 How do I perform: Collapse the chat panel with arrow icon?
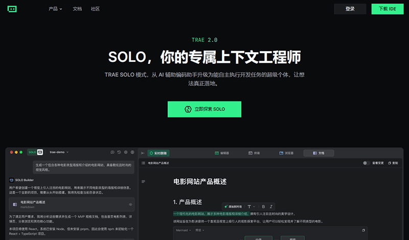pos(143,153)
